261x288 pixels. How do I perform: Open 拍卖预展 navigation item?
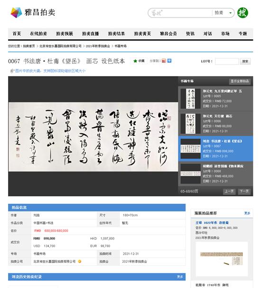(x=65, y=34)
